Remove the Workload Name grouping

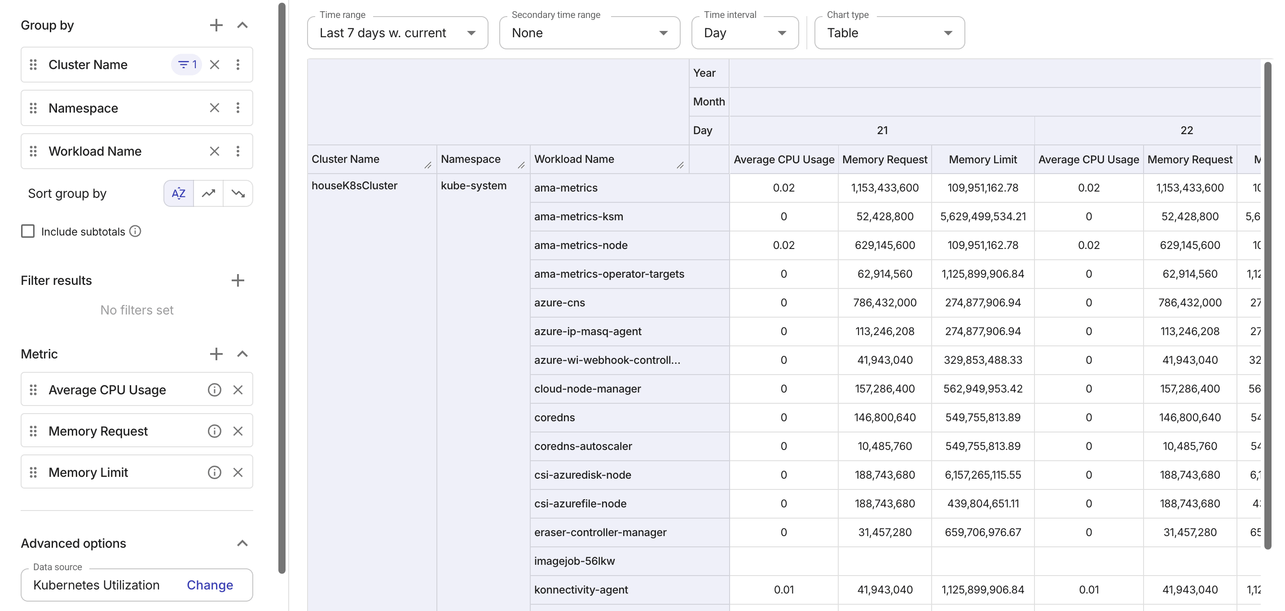215,151
